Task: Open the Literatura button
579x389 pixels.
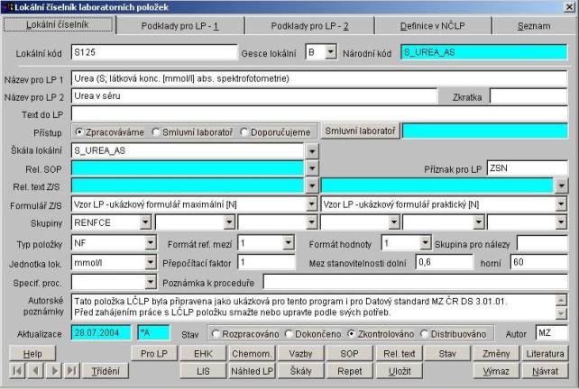Action: [546, 354]
